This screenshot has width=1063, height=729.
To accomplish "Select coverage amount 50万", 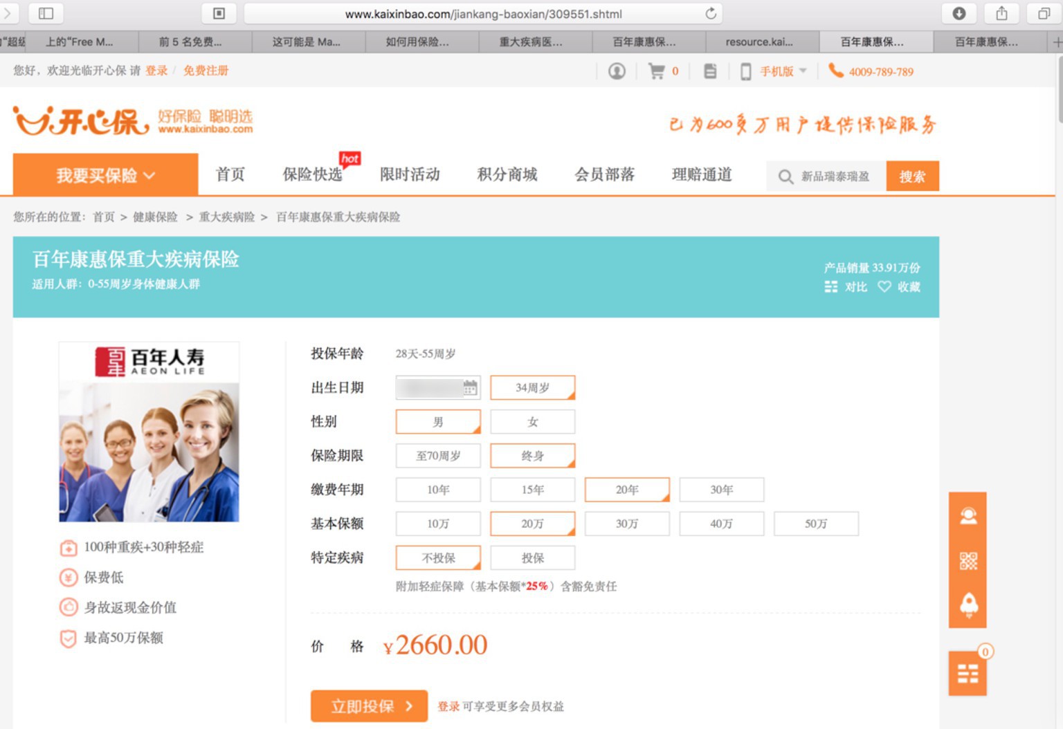I will coord(816,524).
